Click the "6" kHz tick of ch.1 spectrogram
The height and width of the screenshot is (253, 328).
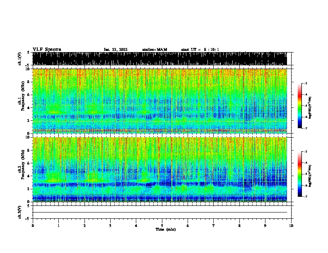coord(29,95)
